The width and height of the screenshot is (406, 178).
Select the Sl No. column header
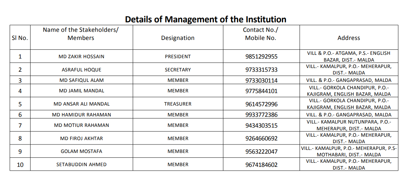pyautogui.click(x=20, y=38)
